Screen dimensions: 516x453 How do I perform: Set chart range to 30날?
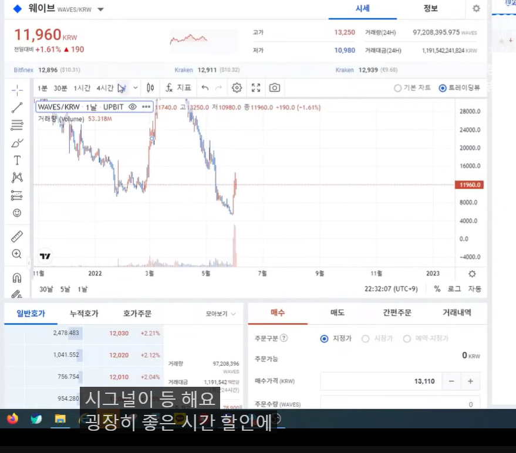(x=46, y=289)
